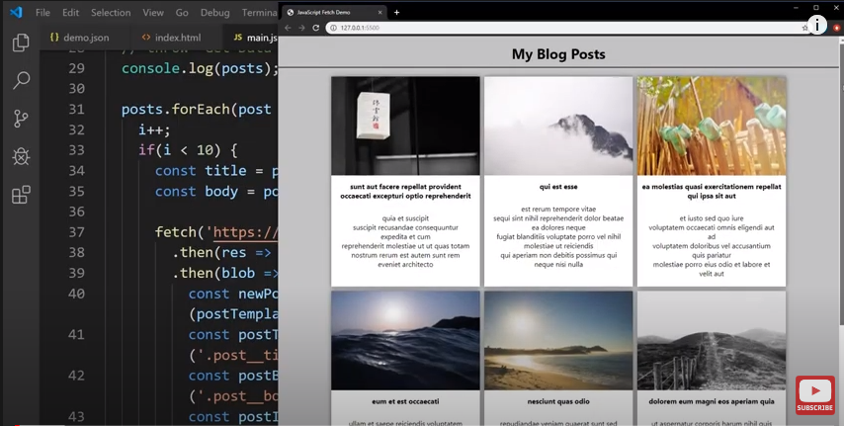Click the YouTube Subscribe badge
This screenshot has height=426, width=844.
[x=815, y=394]
